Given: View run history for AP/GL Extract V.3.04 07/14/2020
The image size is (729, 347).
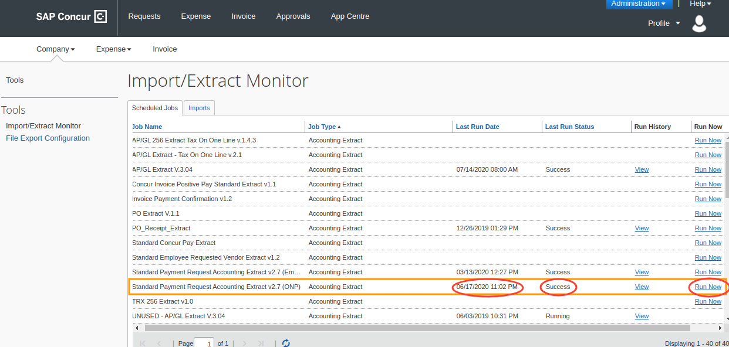Looking at the screenshot, I should [642, 169].
